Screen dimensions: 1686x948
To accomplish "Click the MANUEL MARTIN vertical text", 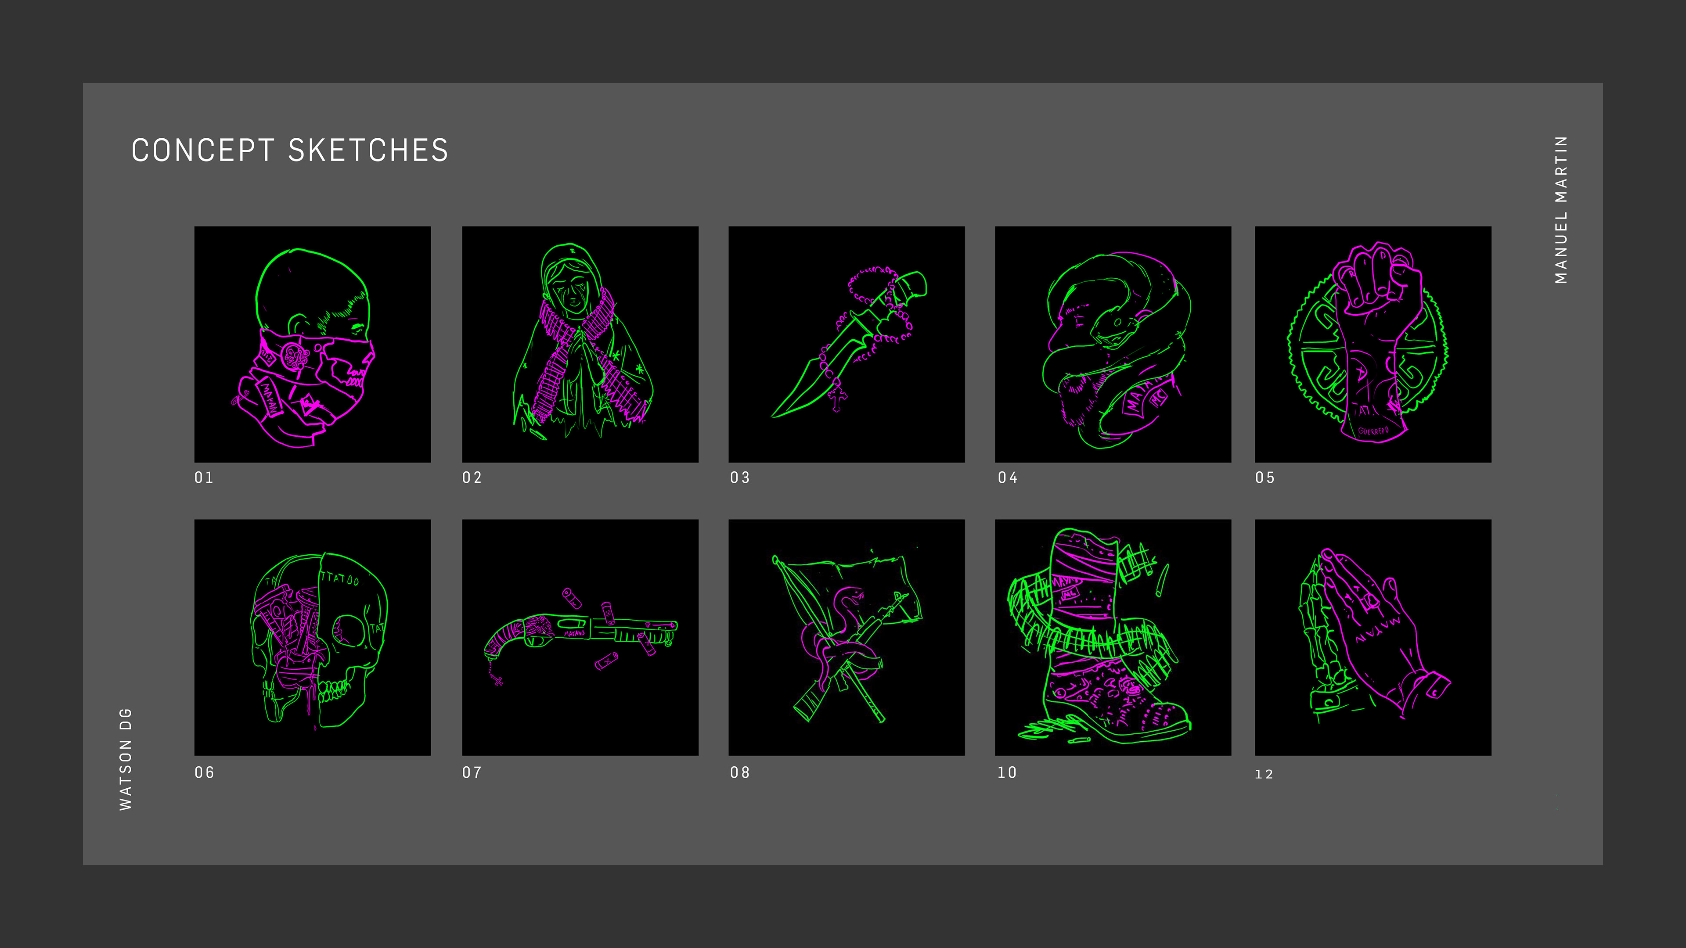I will (x=1562, y=210).
